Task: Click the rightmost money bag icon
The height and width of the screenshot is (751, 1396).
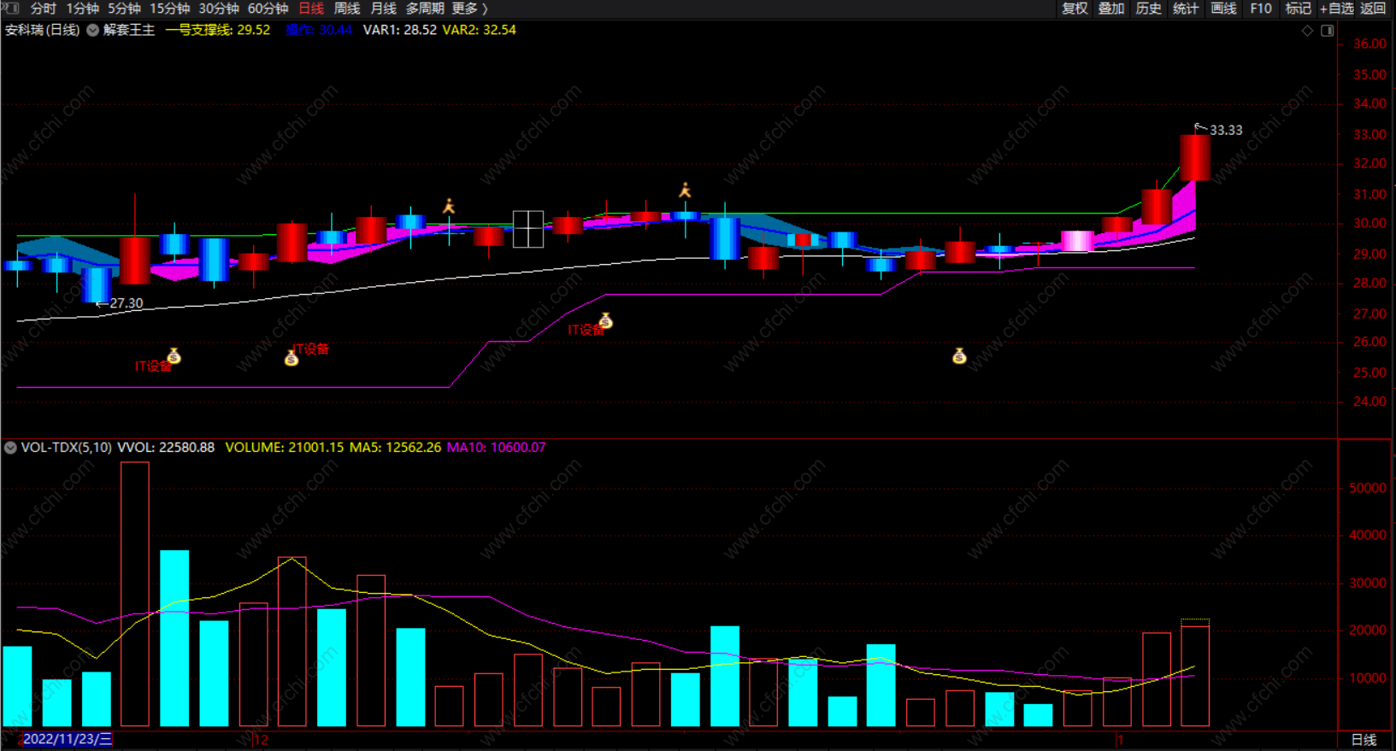Action: [x=959, y=355]
